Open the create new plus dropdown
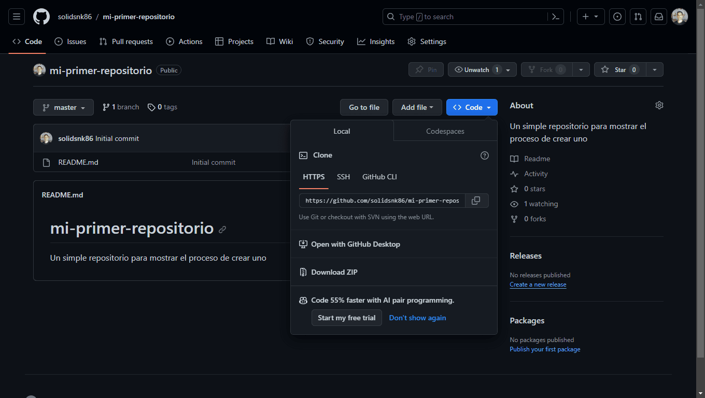The width and height of the screenshot is (705, 398). (590, 17)
